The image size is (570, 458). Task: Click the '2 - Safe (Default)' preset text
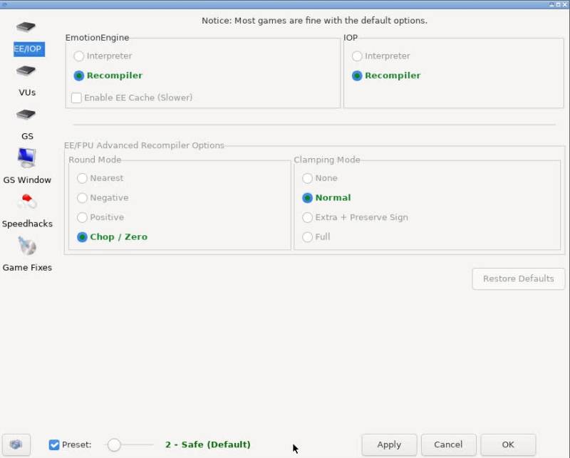tap(208, 444)
